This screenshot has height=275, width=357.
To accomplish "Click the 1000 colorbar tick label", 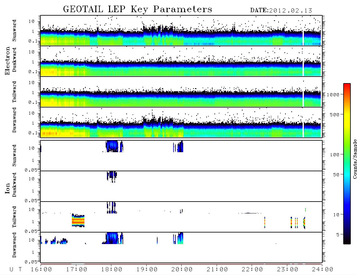I will point(333,95).
